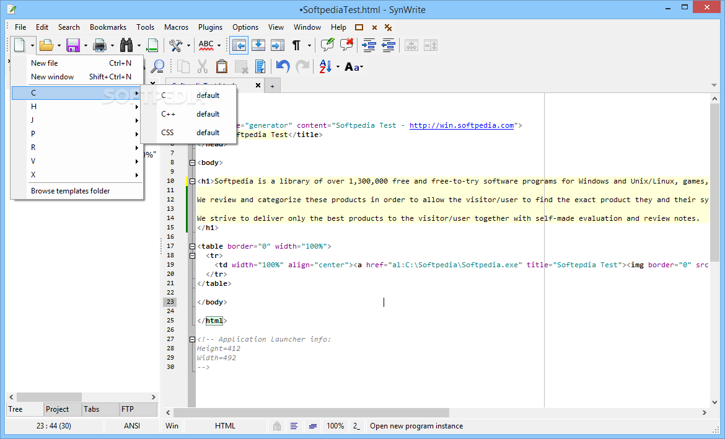Click the Select all page icon
This screenshot has width=725, height=439.
(260, 66)
